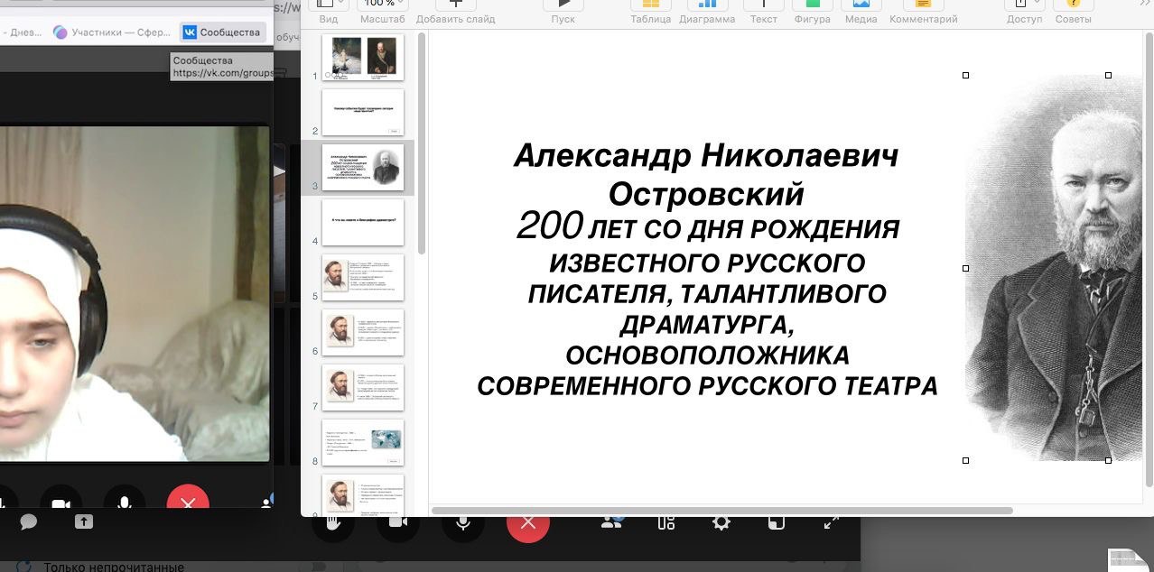The height and width of the screenshot is (572, 1154).
Task: Select slide 1 thumbnail with two portraits
Action: point(363,58)
